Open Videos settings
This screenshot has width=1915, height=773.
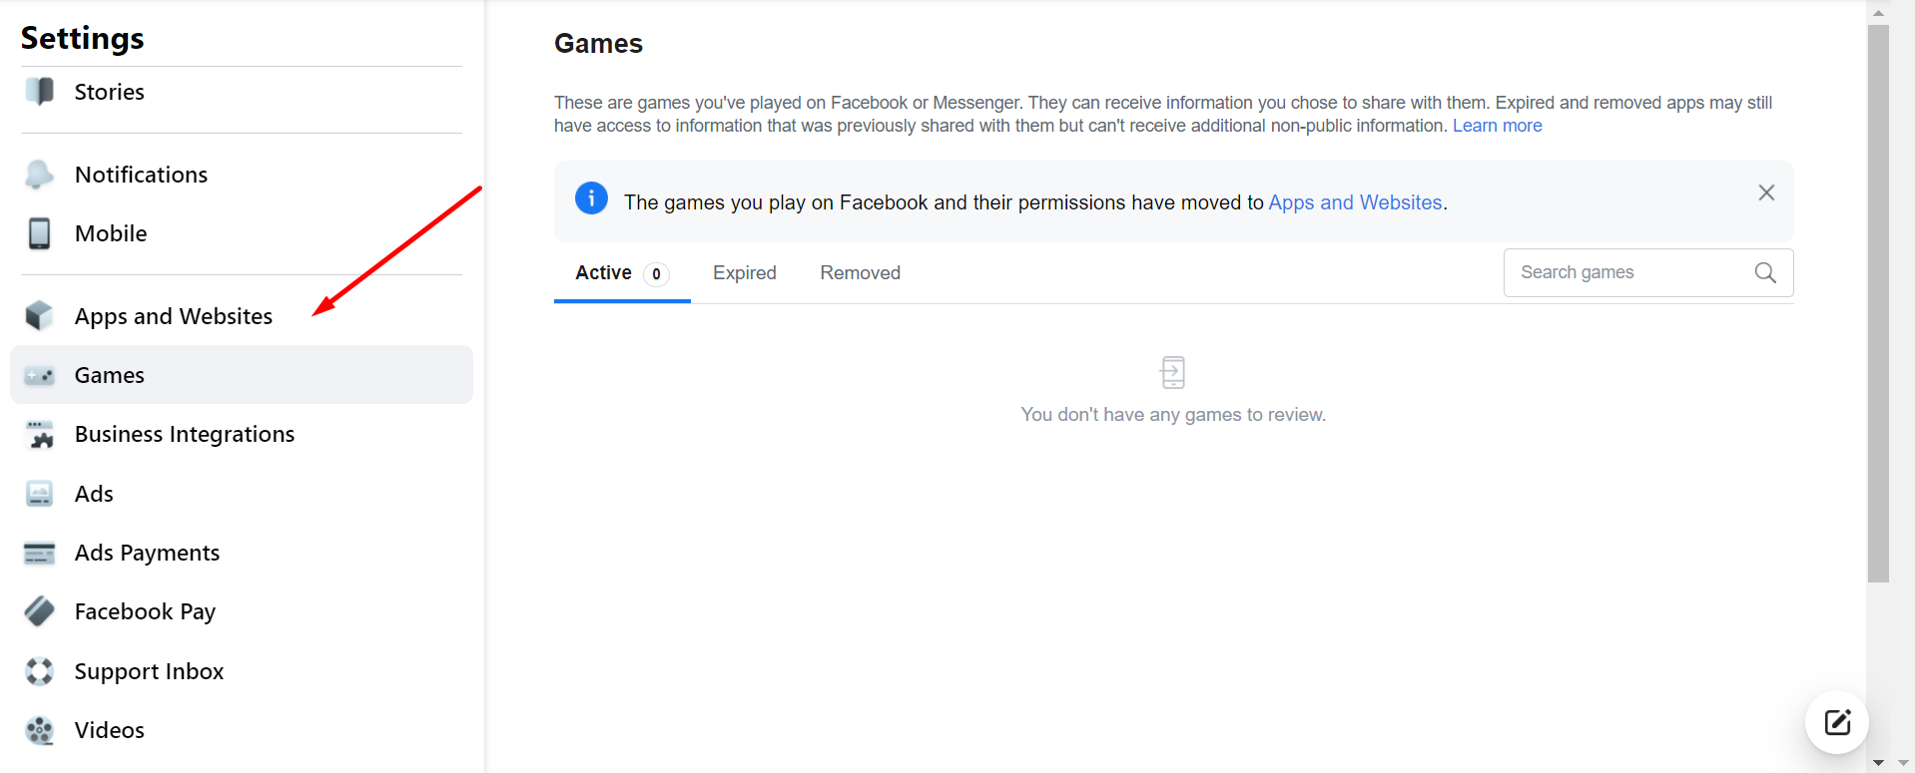point(242,730)
